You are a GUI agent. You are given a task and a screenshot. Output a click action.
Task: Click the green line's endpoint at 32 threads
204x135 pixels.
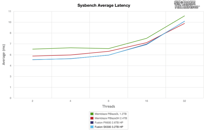pos(184,16)
